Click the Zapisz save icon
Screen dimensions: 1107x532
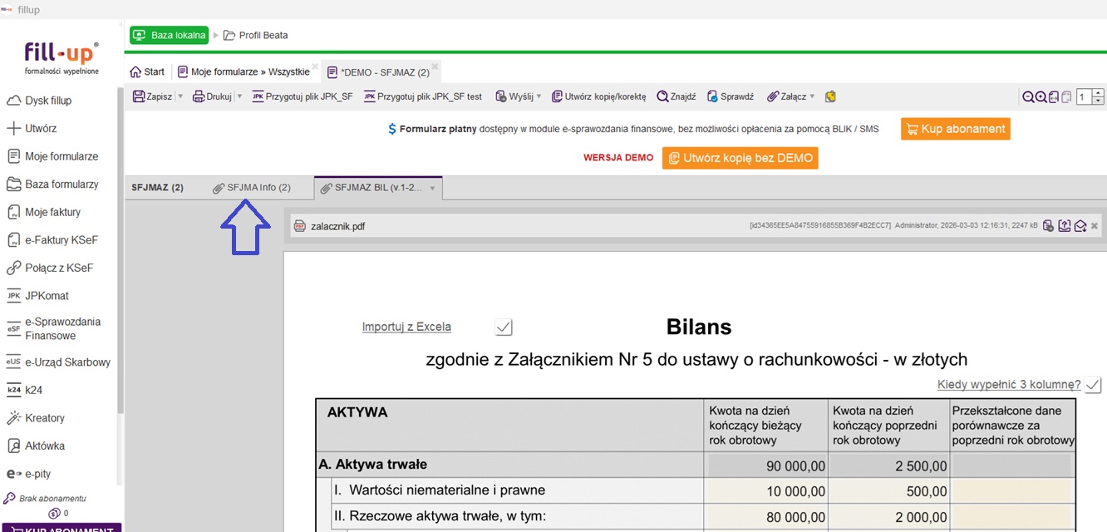coord(140,96)
